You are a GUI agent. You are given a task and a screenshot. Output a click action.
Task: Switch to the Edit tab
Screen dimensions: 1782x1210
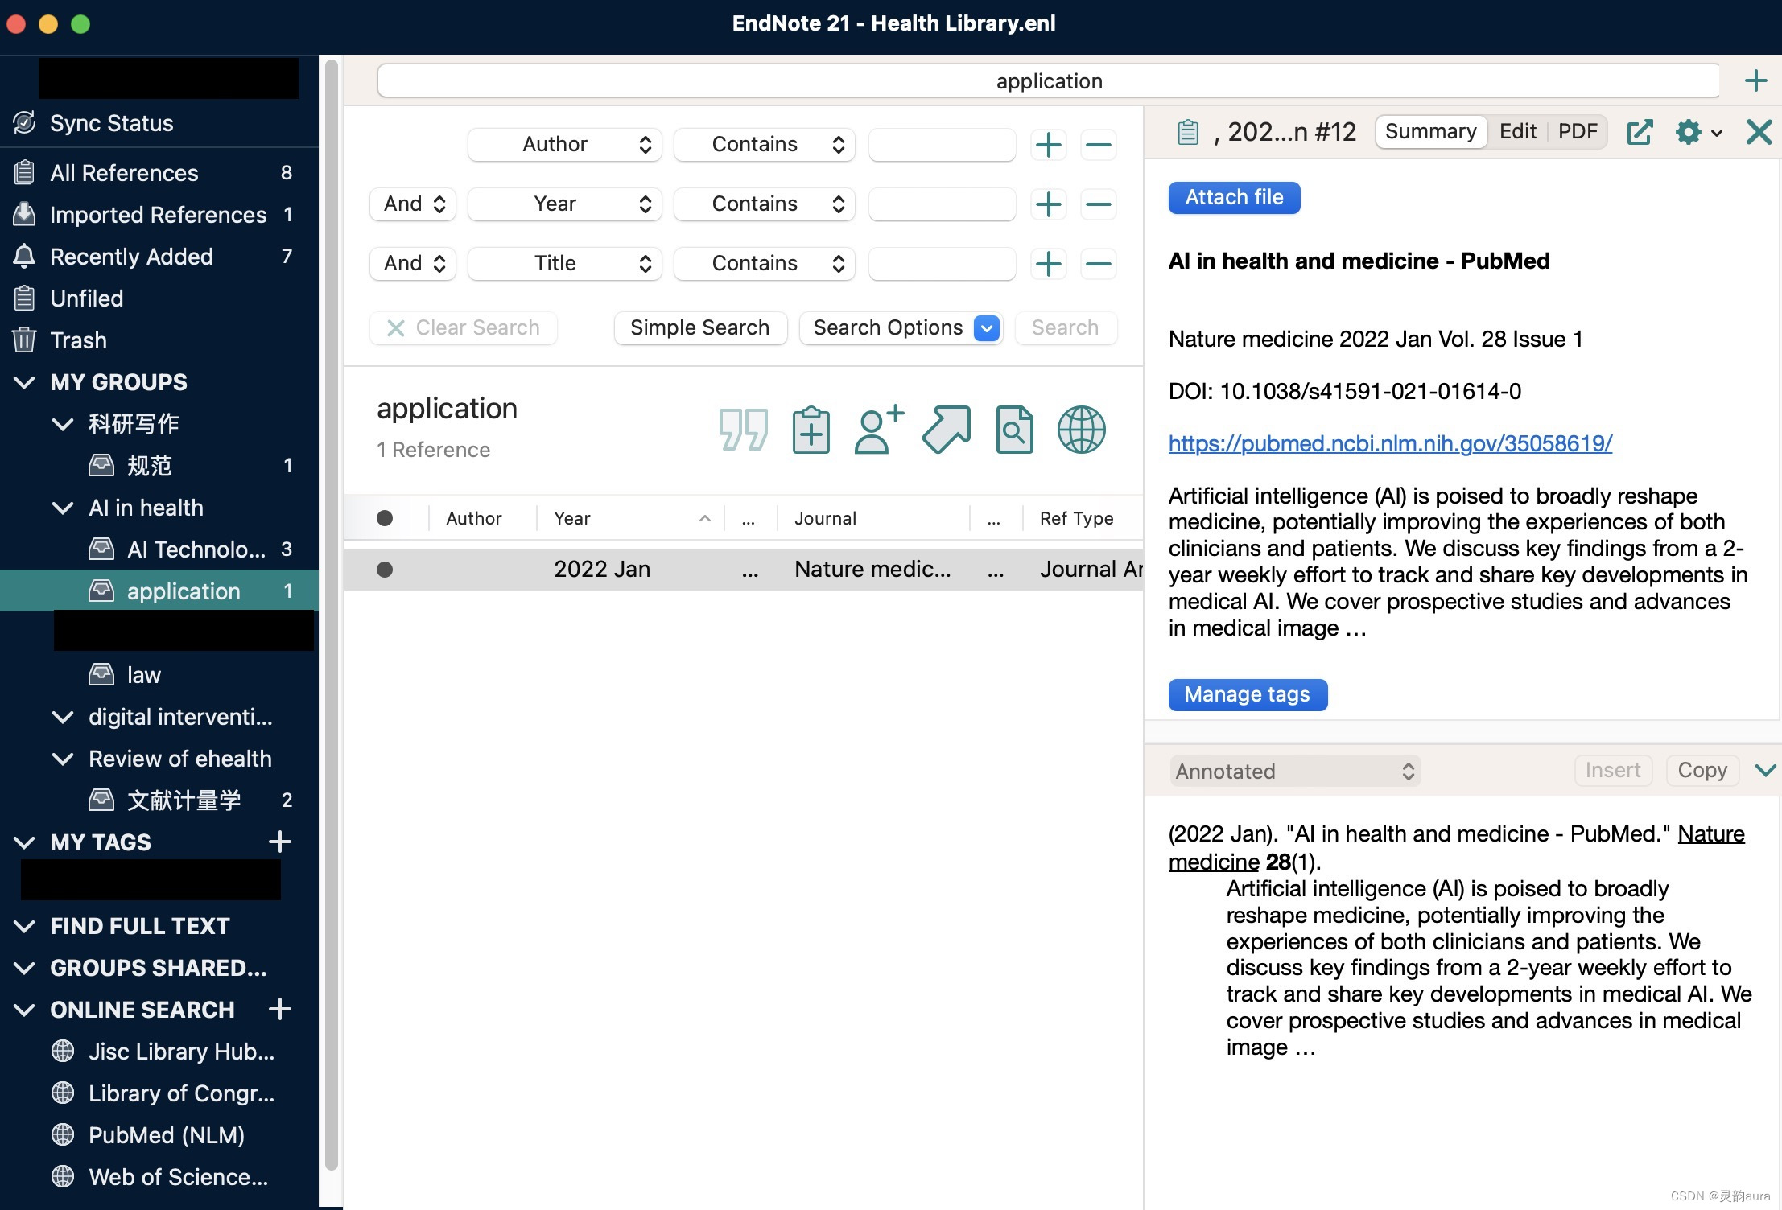[1517, 131]
